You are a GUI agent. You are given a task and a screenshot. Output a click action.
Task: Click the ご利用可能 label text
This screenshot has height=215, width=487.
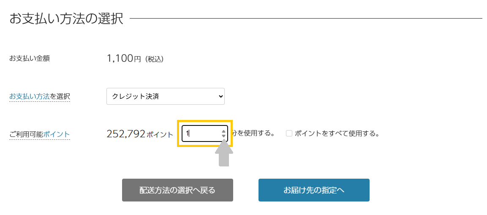26,134
